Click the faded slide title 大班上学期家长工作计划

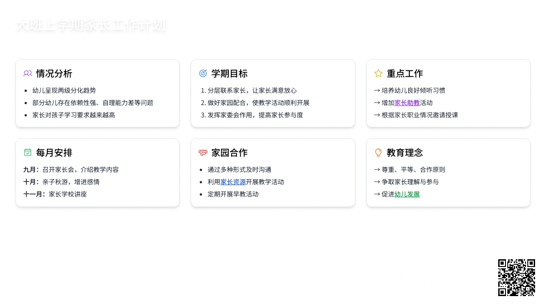pos(91,25)
